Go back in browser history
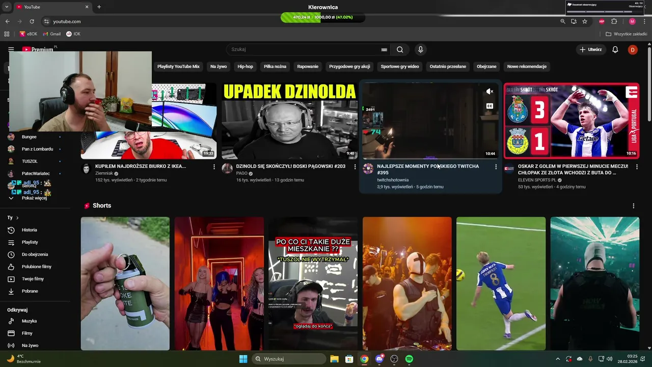The image size is (652, 367). (x=7, y=21)
